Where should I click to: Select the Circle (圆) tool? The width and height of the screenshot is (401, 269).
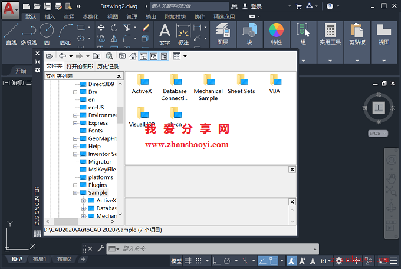coord(47,34)
